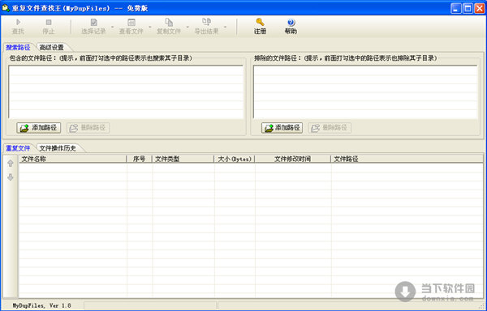The width and height of the screenshot is (487, 311).
Task: Click inside the included file paths list box
Action: (126, 92)
